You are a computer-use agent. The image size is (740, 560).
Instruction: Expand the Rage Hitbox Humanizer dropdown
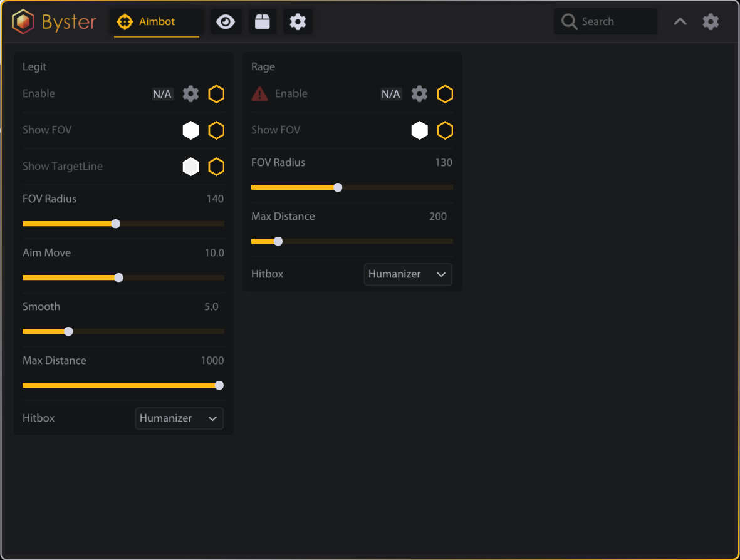click(x=408, y=274)
